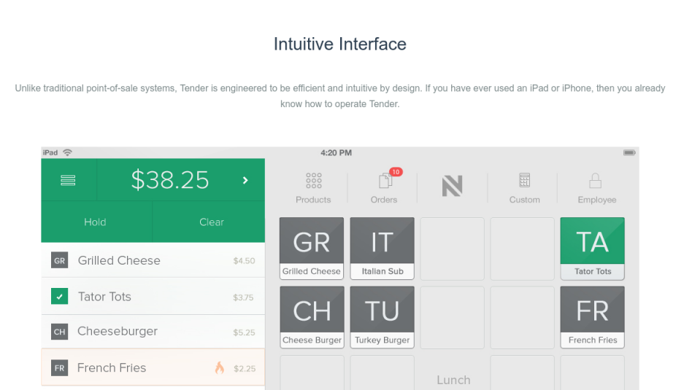Select Cheeseburger in the order list
This screenshot has height=390, width=684.
point(118,331)
